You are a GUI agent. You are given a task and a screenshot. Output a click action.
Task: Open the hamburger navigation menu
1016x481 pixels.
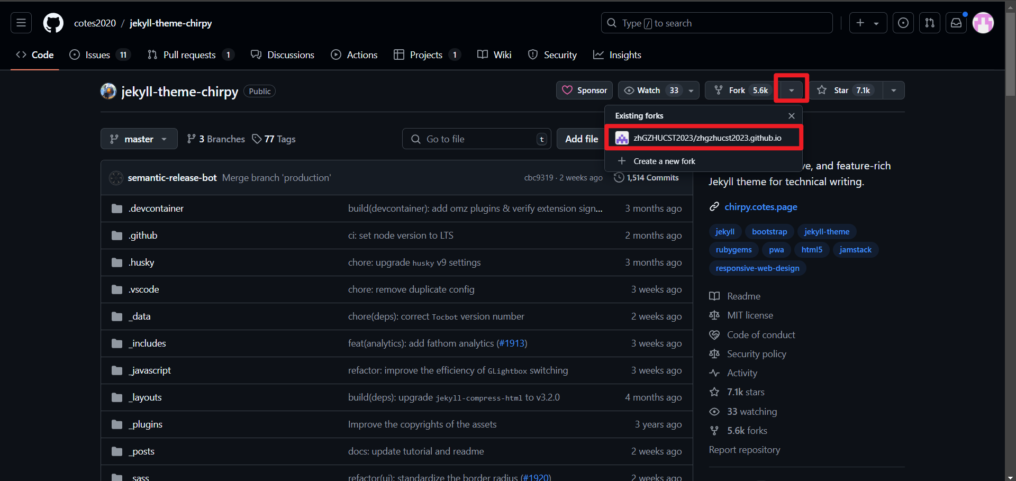click(21, 23)
